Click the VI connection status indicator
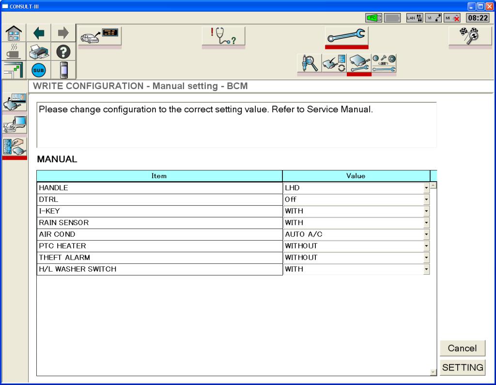496x385 pixels. tap(433, 18)
